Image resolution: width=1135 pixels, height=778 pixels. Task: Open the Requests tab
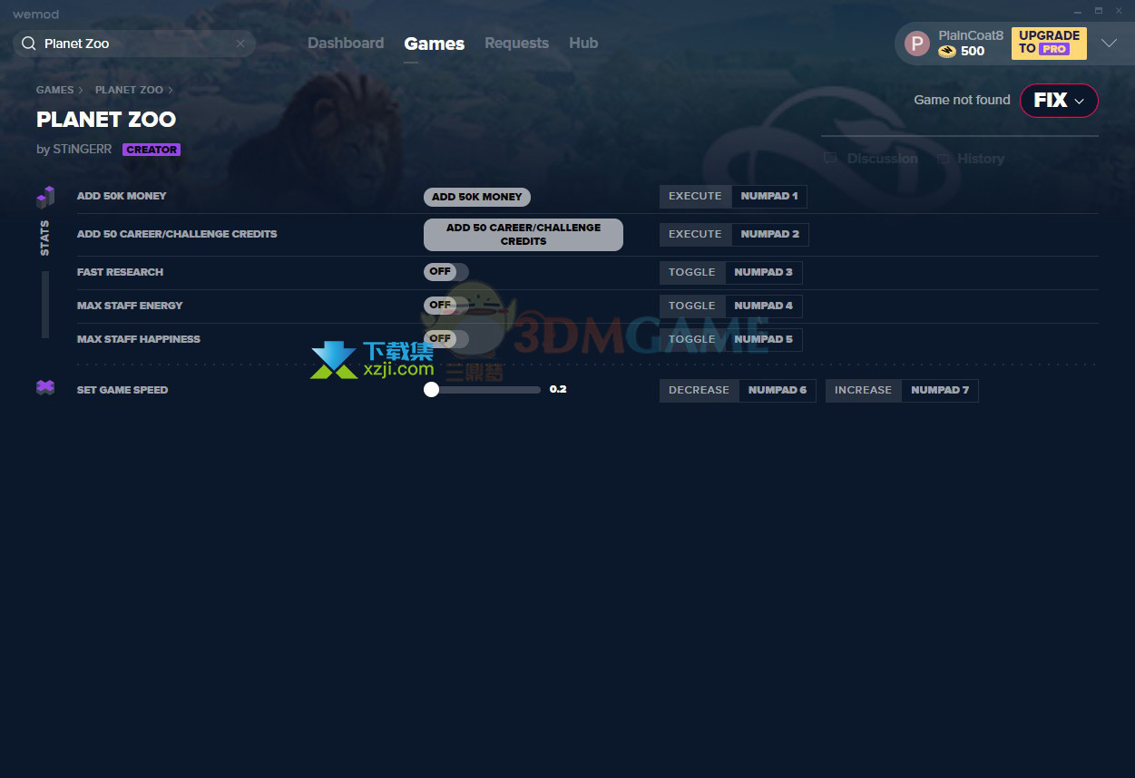[516, 44]
